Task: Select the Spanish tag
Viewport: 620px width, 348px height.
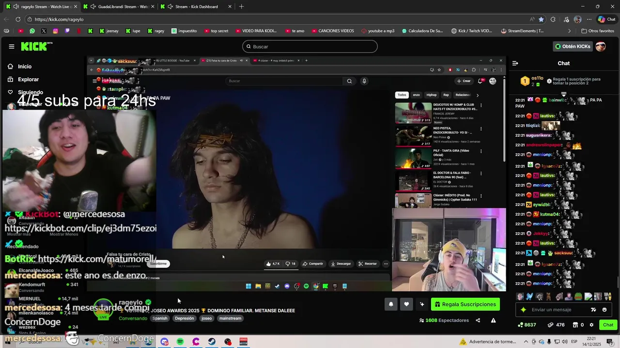Action: 160,319
